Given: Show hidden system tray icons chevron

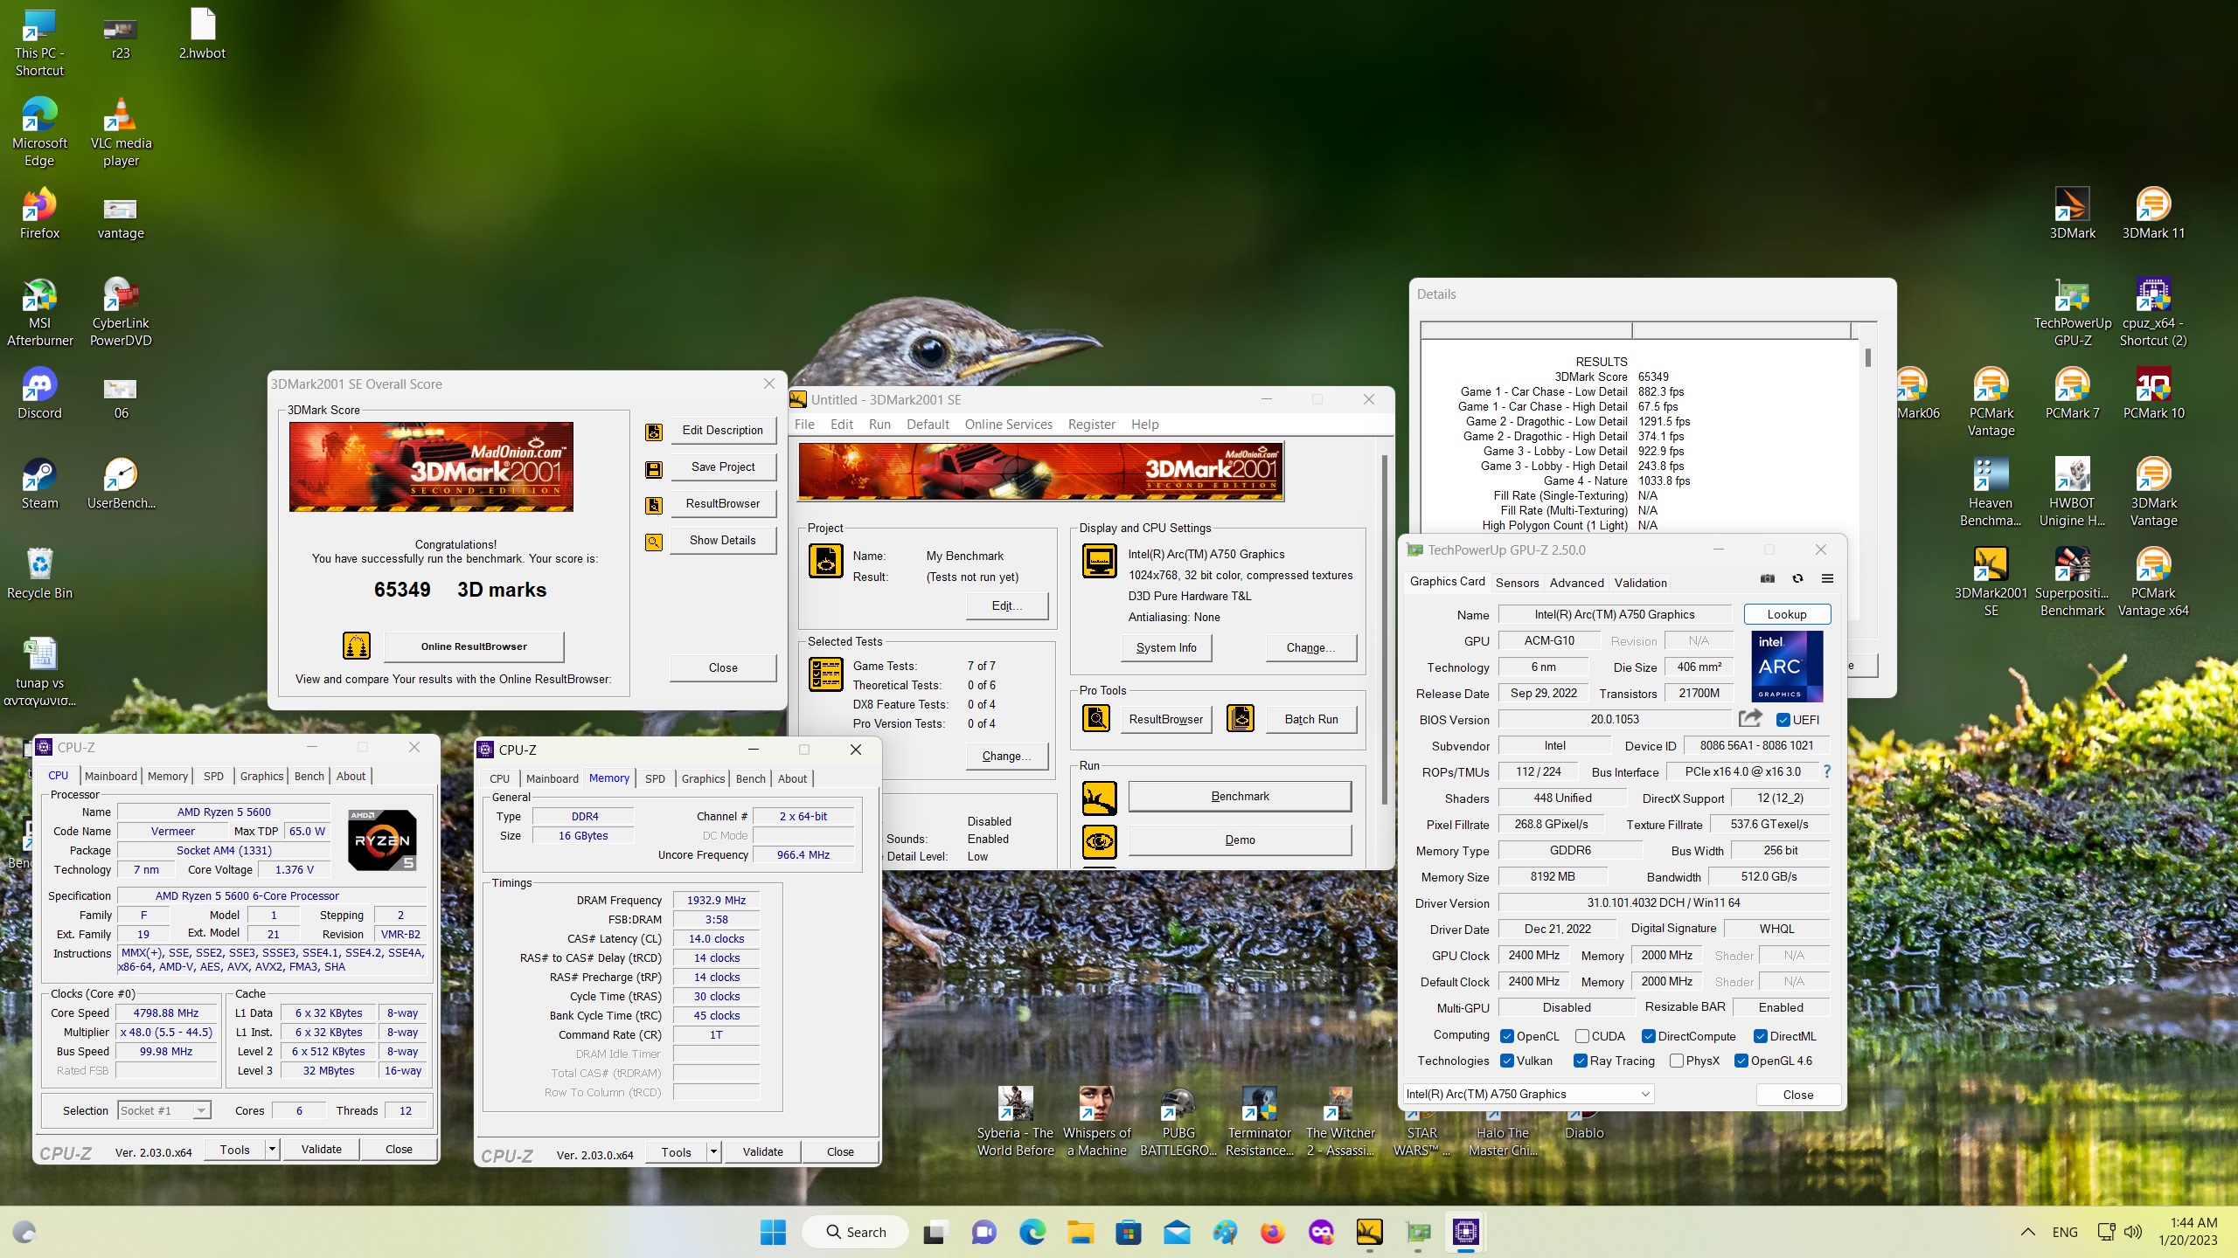Looking at the screenshot, I should coord(2027,1232).
